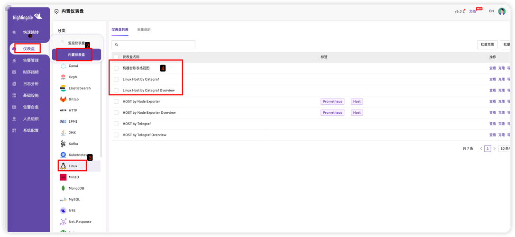
Task: Open the 文档 documentation link
Action: click(x=472, y=11)
